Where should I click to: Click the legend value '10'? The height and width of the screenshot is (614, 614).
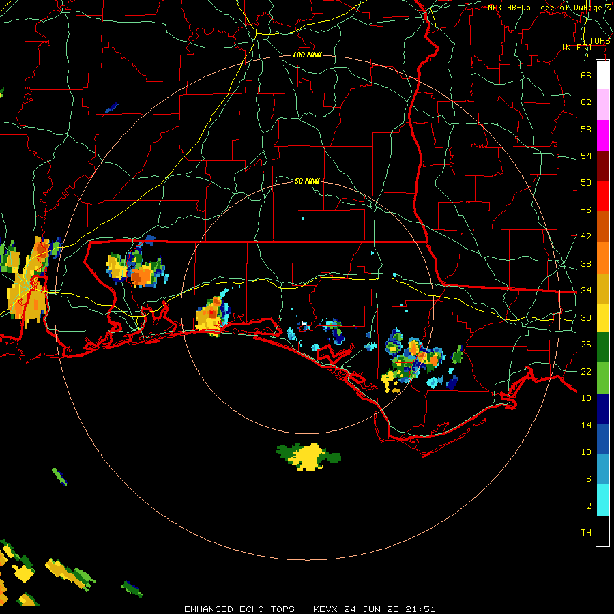pos(586,452)
